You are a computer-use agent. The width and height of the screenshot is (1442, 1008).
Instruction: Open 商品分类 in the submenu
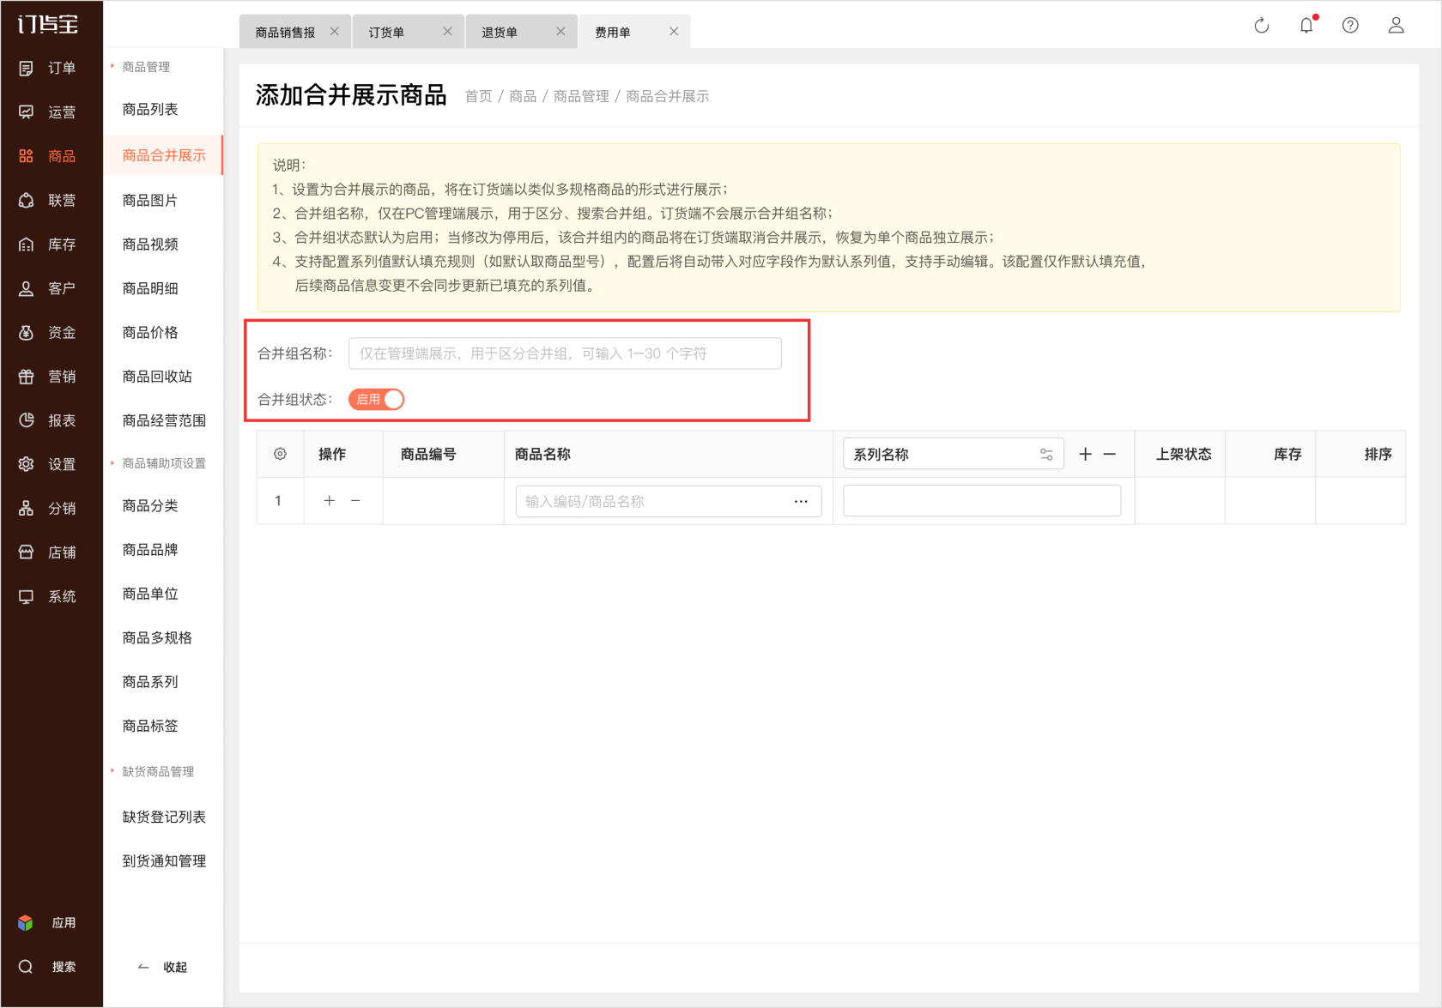click(150, 505)
